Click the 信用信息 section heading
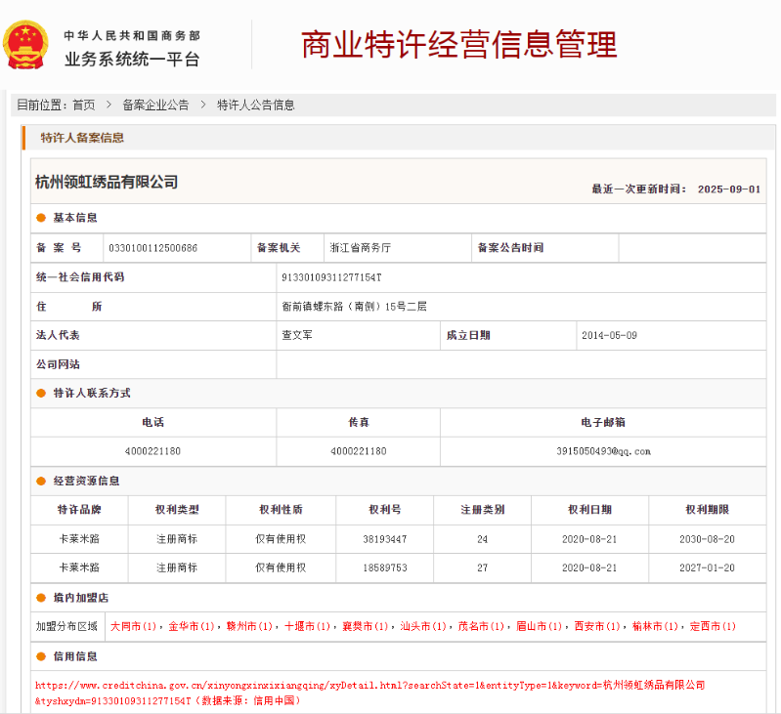Viewport: 781px width, 714px height. (75, 656)
